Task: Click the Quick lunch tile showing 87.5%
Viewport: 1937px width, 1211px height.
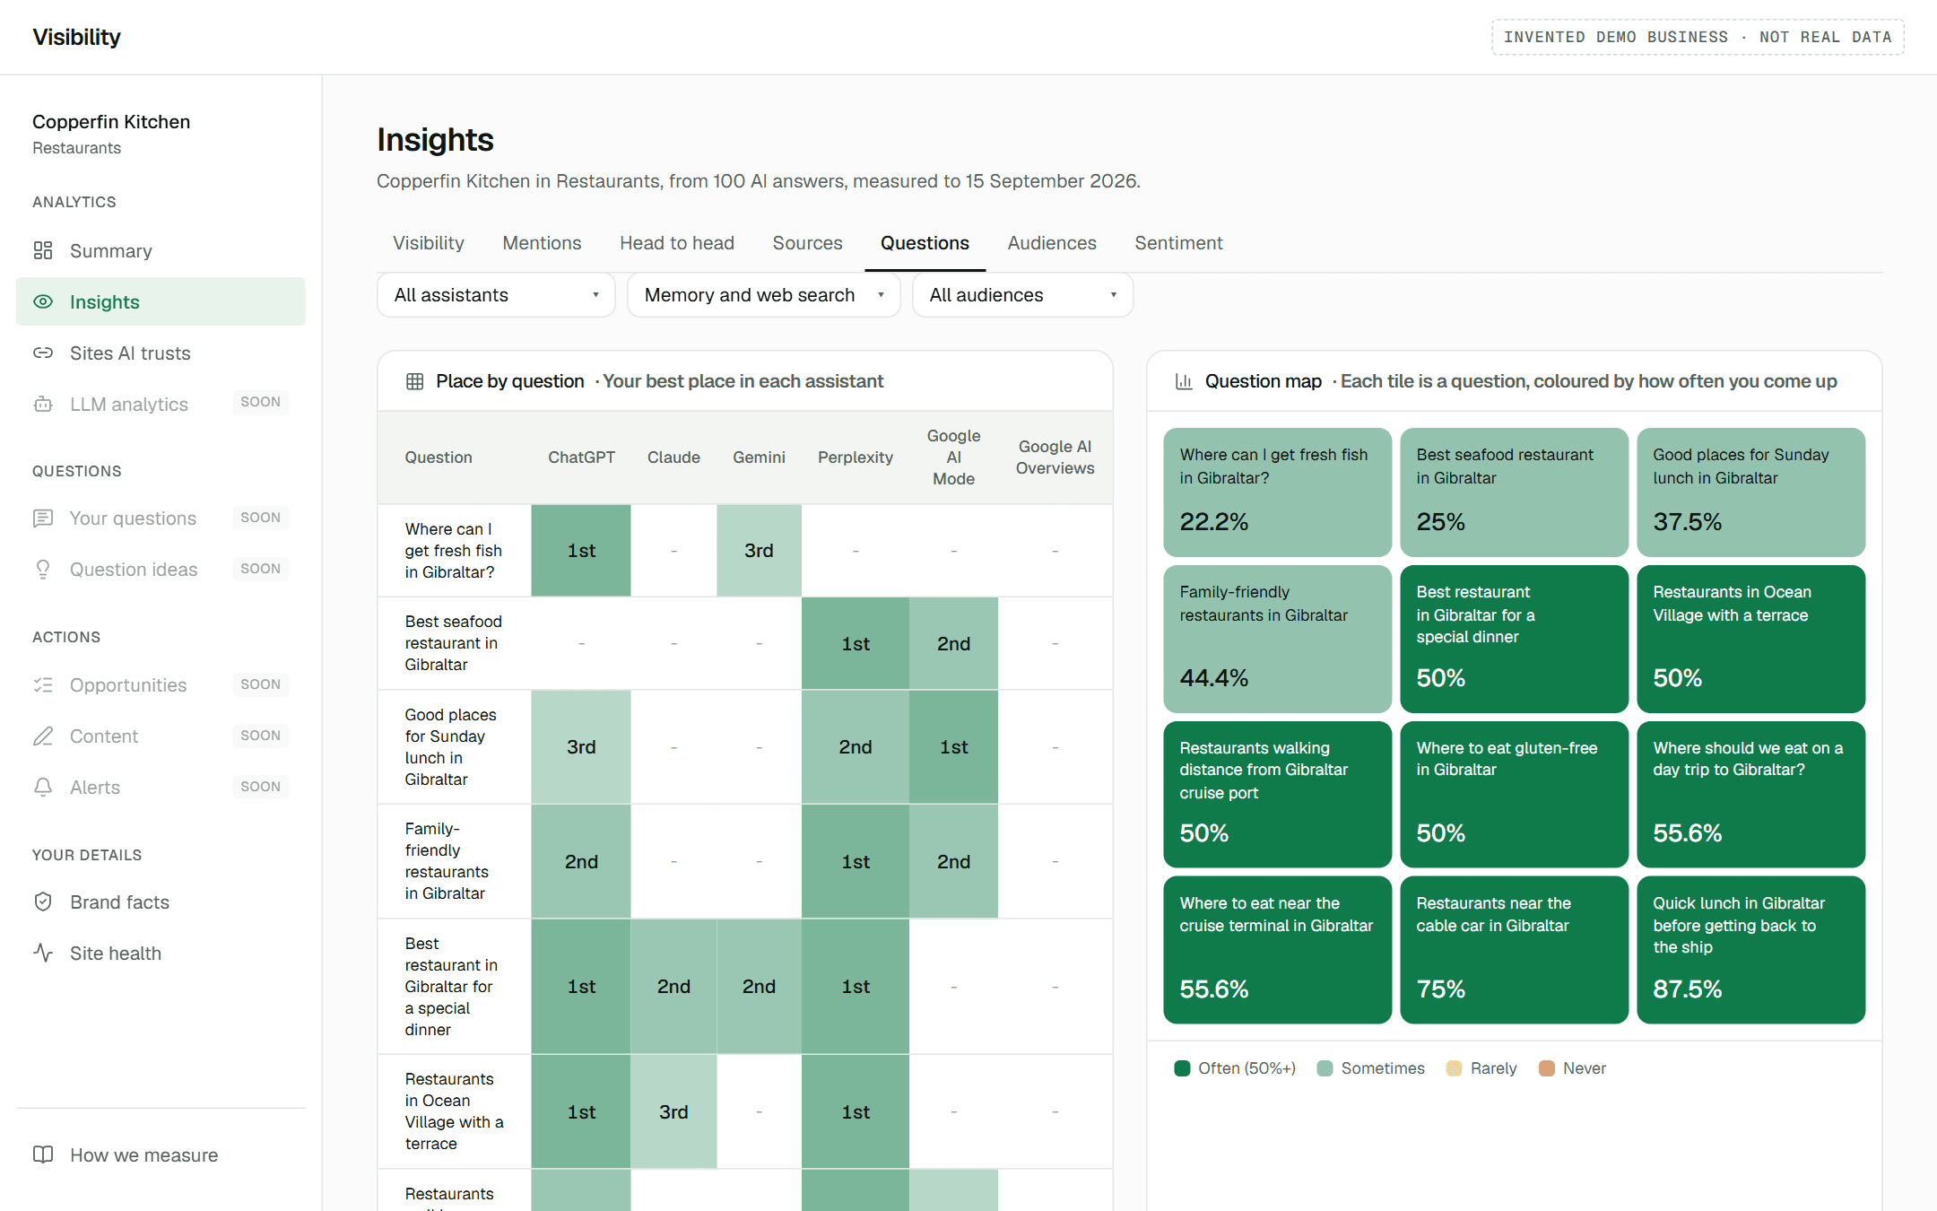Action: (1750, 949)
